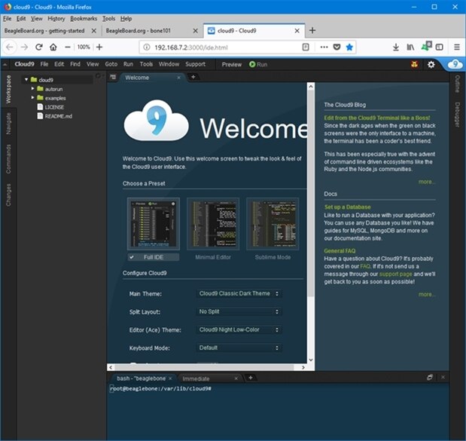Open the Cloud9 preferences gear icon
This screenshot has width=466, height=441.
tap(431, 65)
